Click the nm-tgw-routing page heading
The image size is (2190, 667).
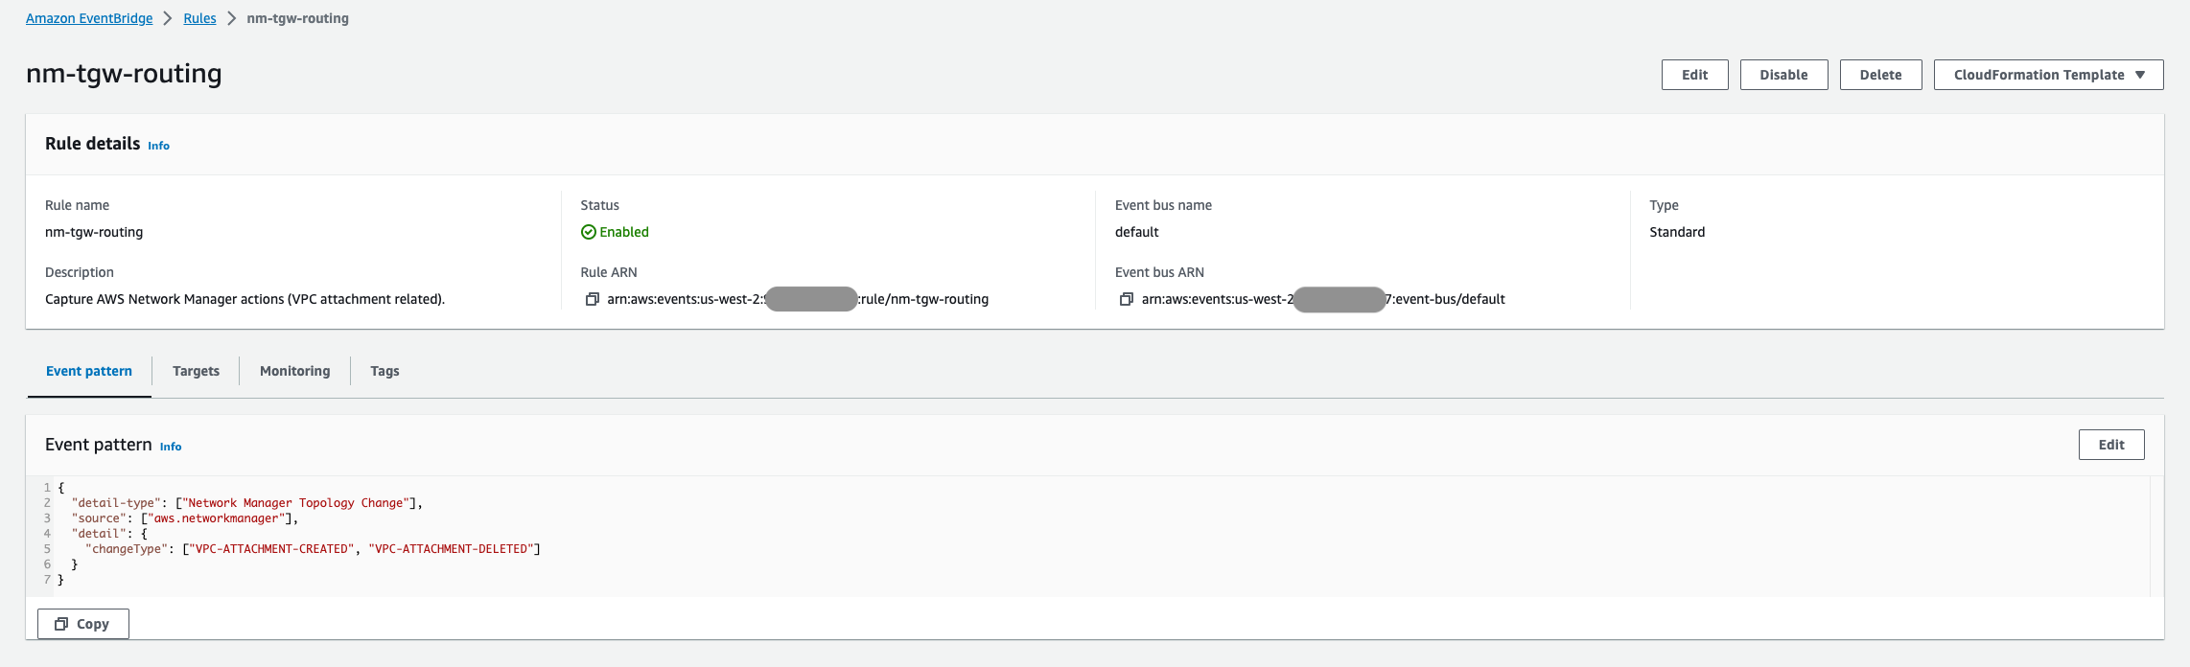point(124,74)
